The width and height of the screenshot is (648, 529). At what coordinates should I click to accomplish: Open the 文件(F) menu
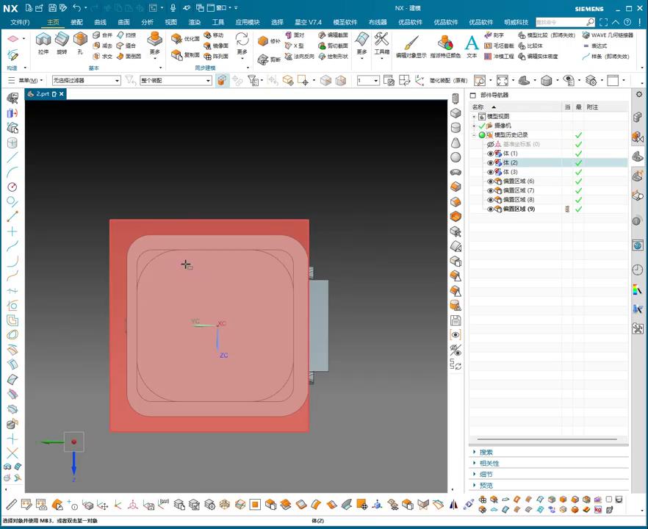click(x=20, y=22)
